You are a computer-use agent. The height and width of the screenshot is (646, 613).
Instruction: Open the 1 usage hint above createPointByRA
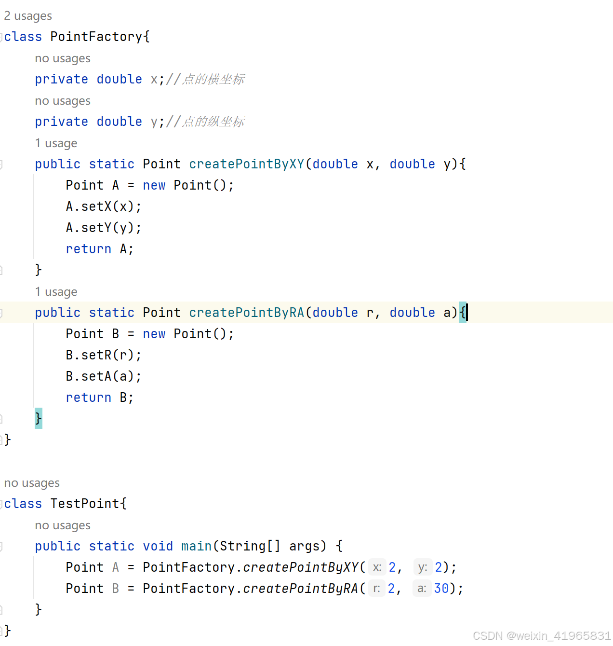pyautogui.click(x=56, y=291)
